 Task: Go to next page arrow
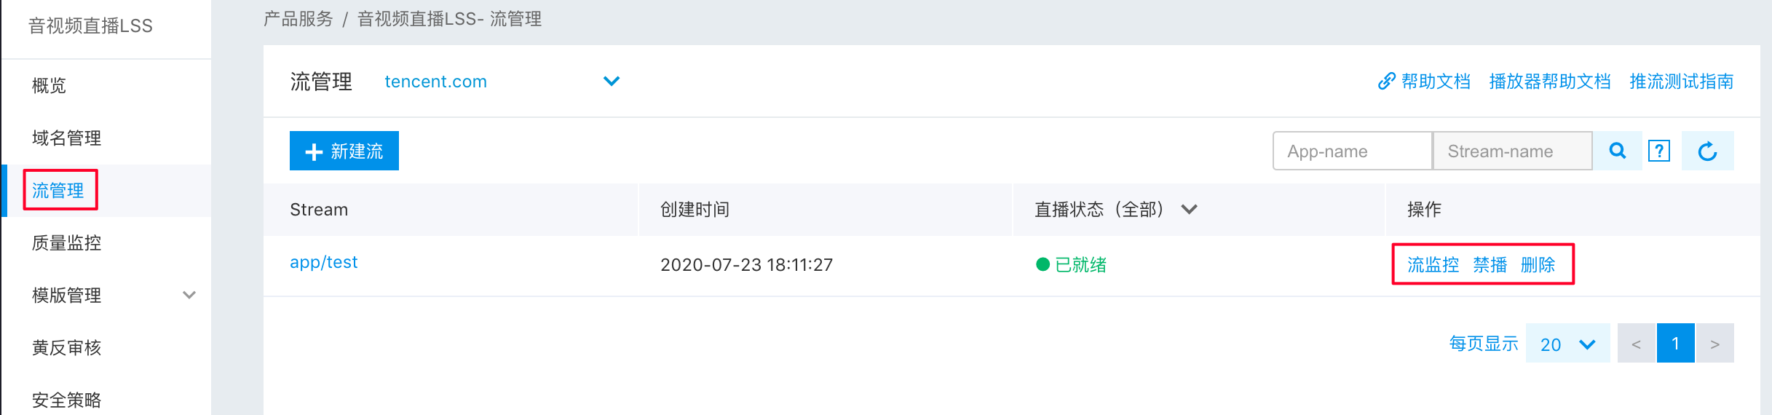pos(1714,343)
